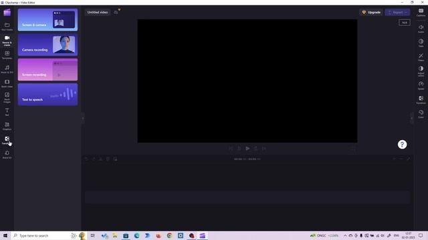Viewport: 428px width, 240px height.
Task: Open Music & SFX library
Action: (x=7, y=69)
